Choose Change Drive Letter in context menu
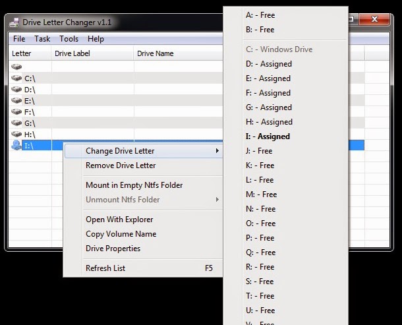This screenshot has width=402, height=325. coord(144,151)
